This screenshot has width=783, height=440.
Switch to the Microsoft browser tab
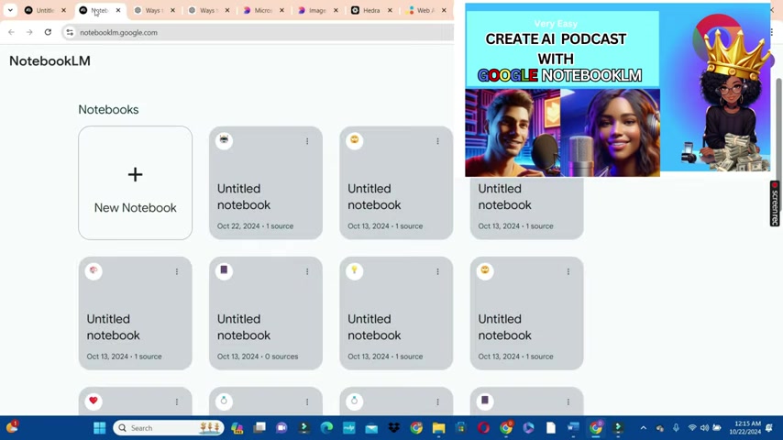(263, 10)
